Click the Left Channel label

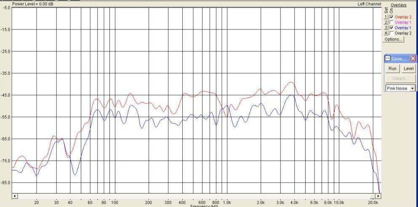pos(369,4)
